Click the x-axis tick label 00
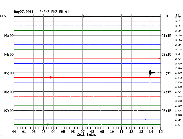 pos(14,132)
